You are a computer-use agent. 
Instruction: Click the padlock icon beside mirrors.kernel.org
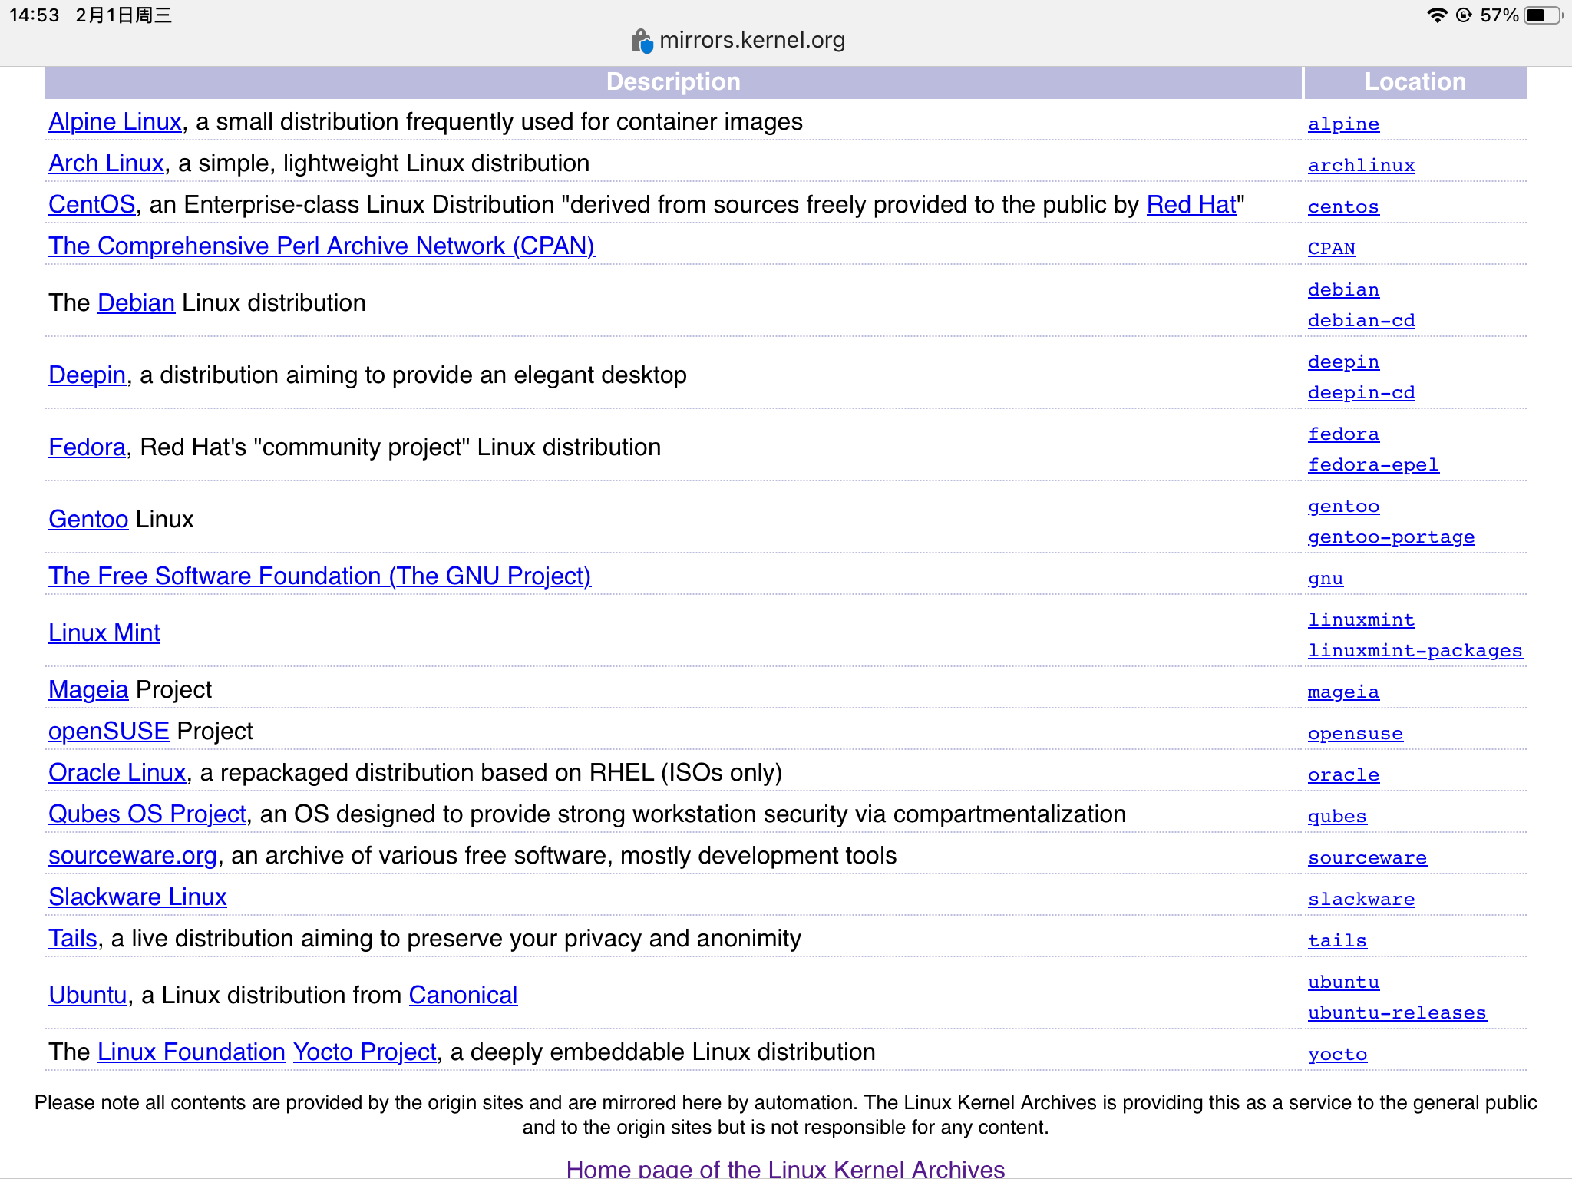(x=642, y=41)
